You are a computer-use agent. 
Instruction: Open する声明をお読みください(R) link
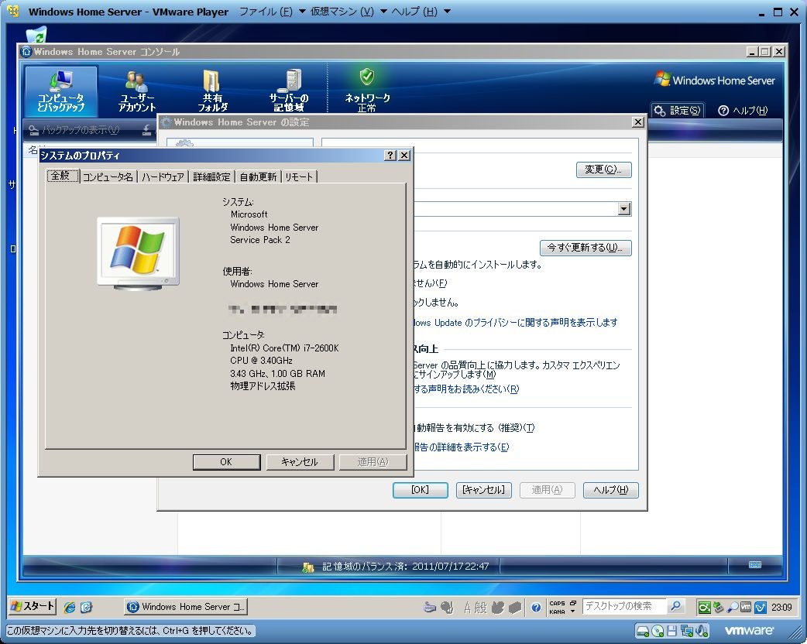(x=467, y=389)
